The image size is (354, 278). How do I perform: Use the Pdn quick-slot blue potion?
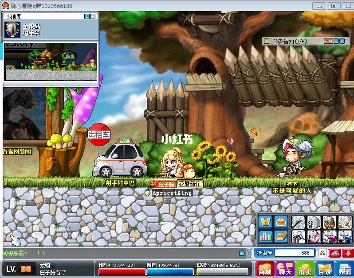[345, 237]
